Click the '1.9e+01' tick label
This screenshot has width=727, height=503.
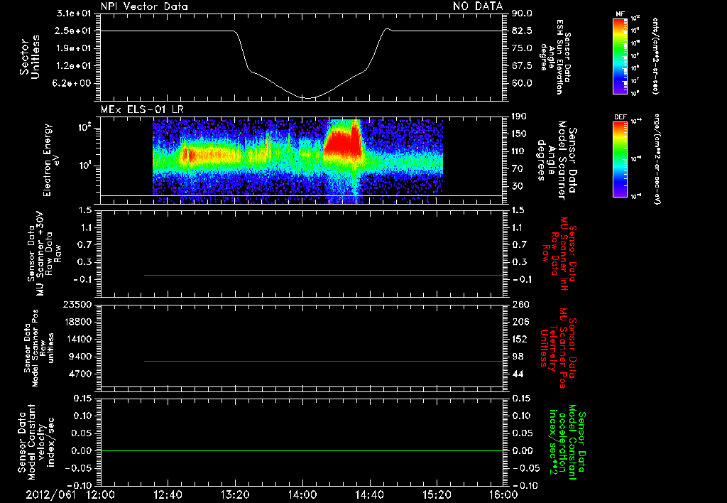(x=74, y=48)
